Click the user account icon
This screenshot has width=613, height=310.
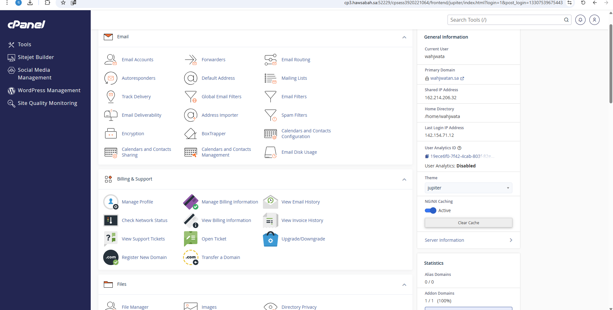[x=594, y=20]
